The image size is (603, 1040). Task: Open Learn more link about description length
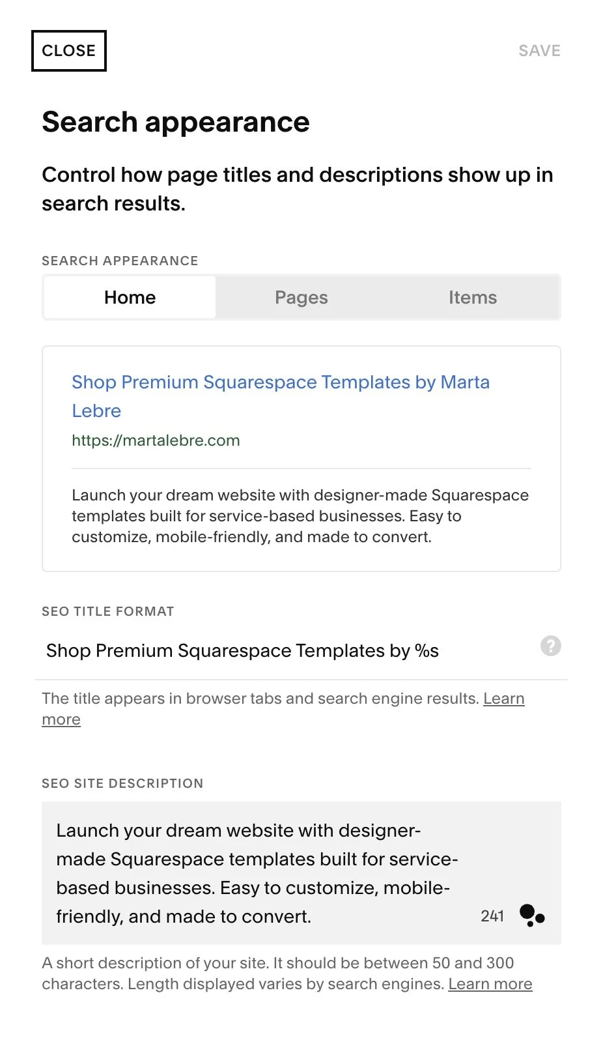pos(490,984)
